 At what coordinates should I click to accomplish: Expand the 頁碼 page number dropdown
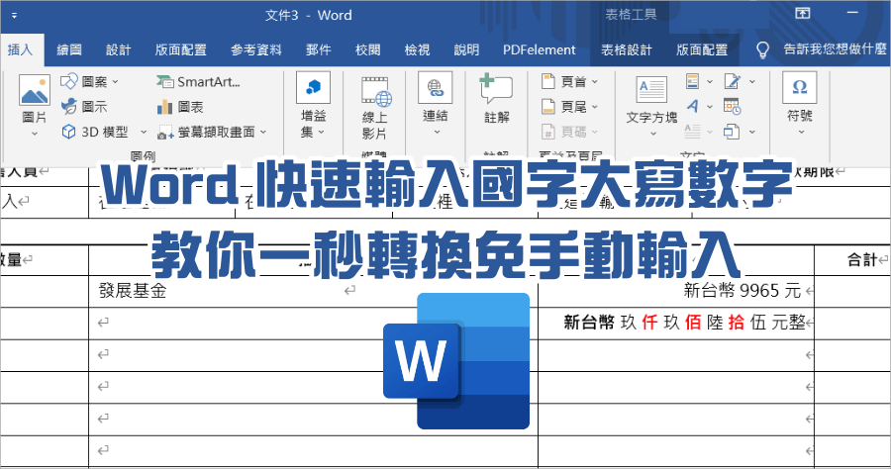tap(595, 132)
